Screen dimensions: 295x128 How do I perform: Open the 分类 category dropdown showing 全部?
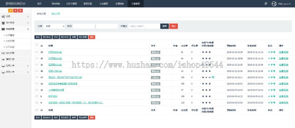tap(54, 26)
